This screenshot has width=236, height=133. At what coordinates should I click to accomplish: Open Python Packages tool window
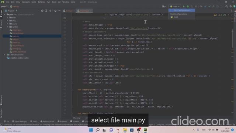coord(20,122)
